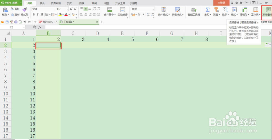Open the Name Box dropdown showing B2
272x140 pixels.
pos(24,27)
